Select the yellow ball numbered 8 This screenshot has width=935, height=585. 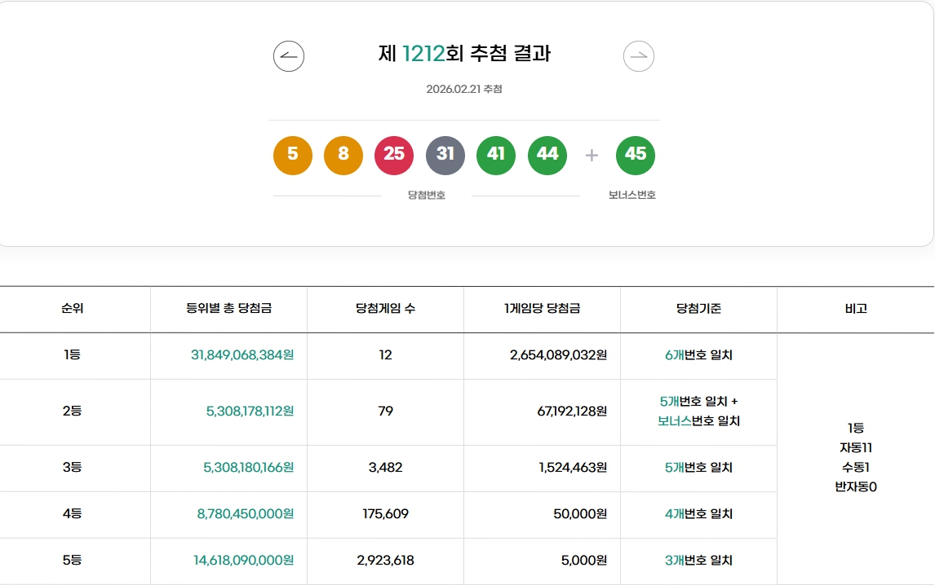coord(343,155)
